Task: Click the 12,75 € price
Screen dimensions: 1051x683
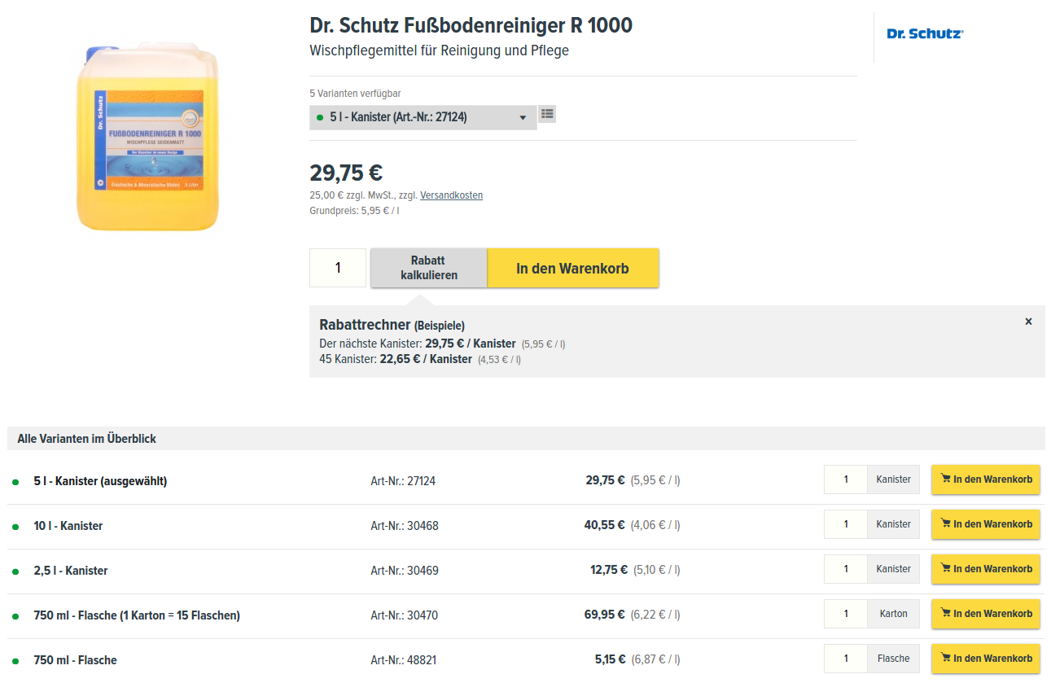Action: [607, 570]
